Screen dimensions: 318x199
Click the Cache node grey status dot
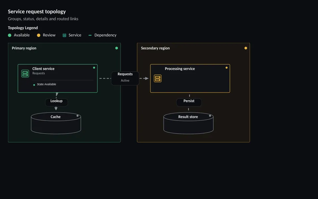(x=78, y=116)
